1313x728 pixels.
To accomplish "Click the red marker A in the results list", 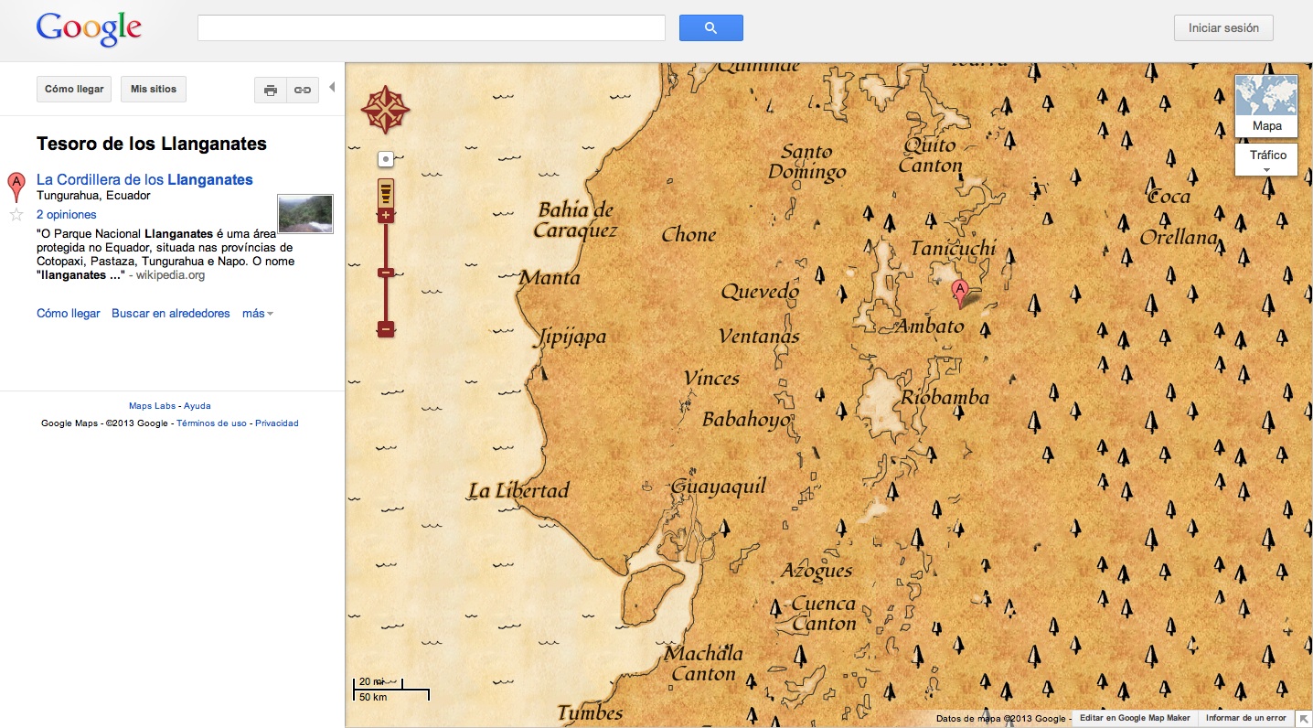I will 16,187.
